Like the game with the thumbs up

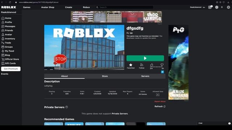[x=152, y=65]
